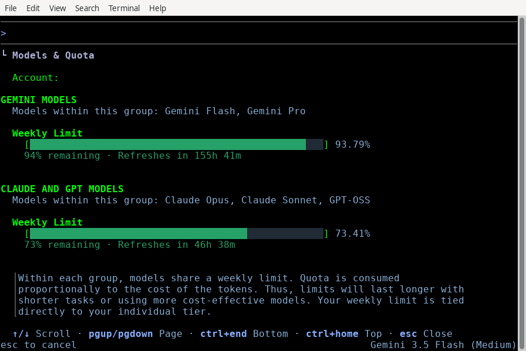Click the 93.79% value
The height and width of the screenshot is (351, 526).
[353, 144]
